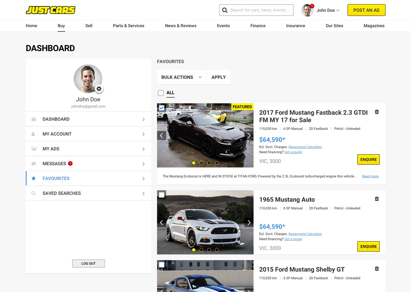Screen dimensions: 411x292
Task: Remove 2015 Ford Mustang Shelby GT favourite
Action: pyautogui.click(x=377, y=269)
